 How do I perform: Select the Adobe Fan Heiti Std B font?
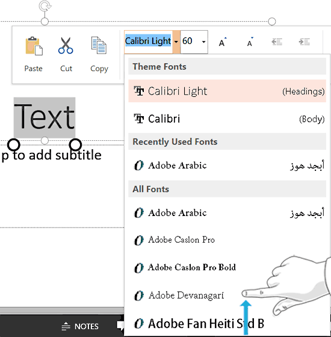(227, 324)
